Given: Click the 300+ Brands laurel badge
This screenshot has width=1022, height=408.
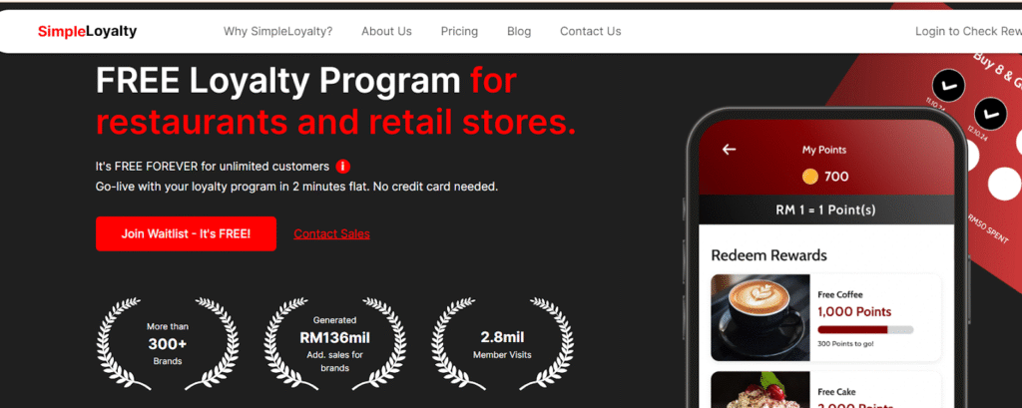Looking at the screenshot, I should tap(167, 343).
